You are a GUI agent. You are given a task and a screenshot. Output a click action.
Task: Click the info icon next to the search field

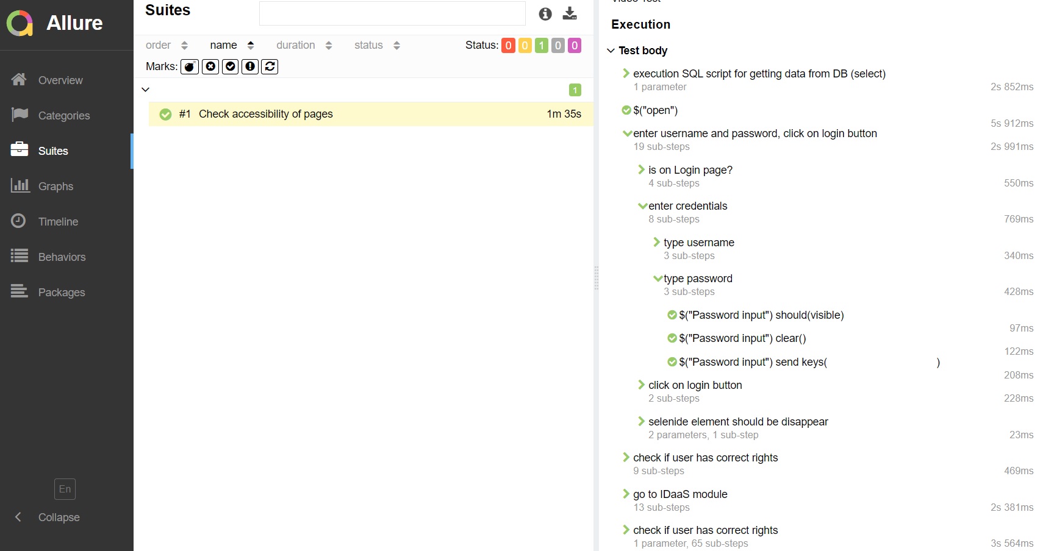point(545,13)
